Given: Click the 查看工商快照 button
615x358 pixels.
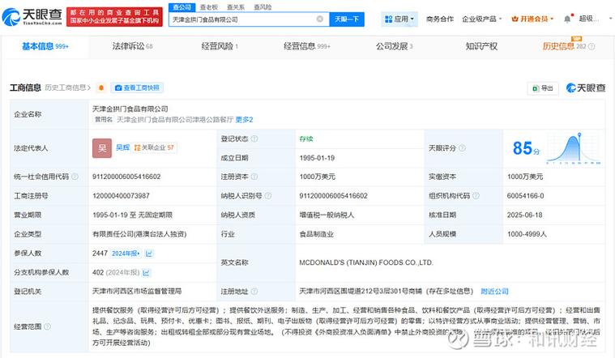Looking at the screenshot, I should click(x=137, y=87).
